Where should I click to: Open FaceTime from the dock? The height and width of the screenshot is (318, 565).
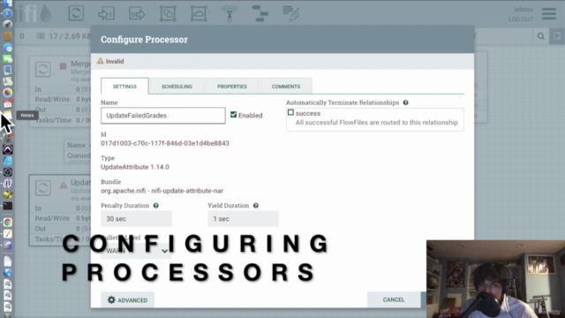[8, 58]
